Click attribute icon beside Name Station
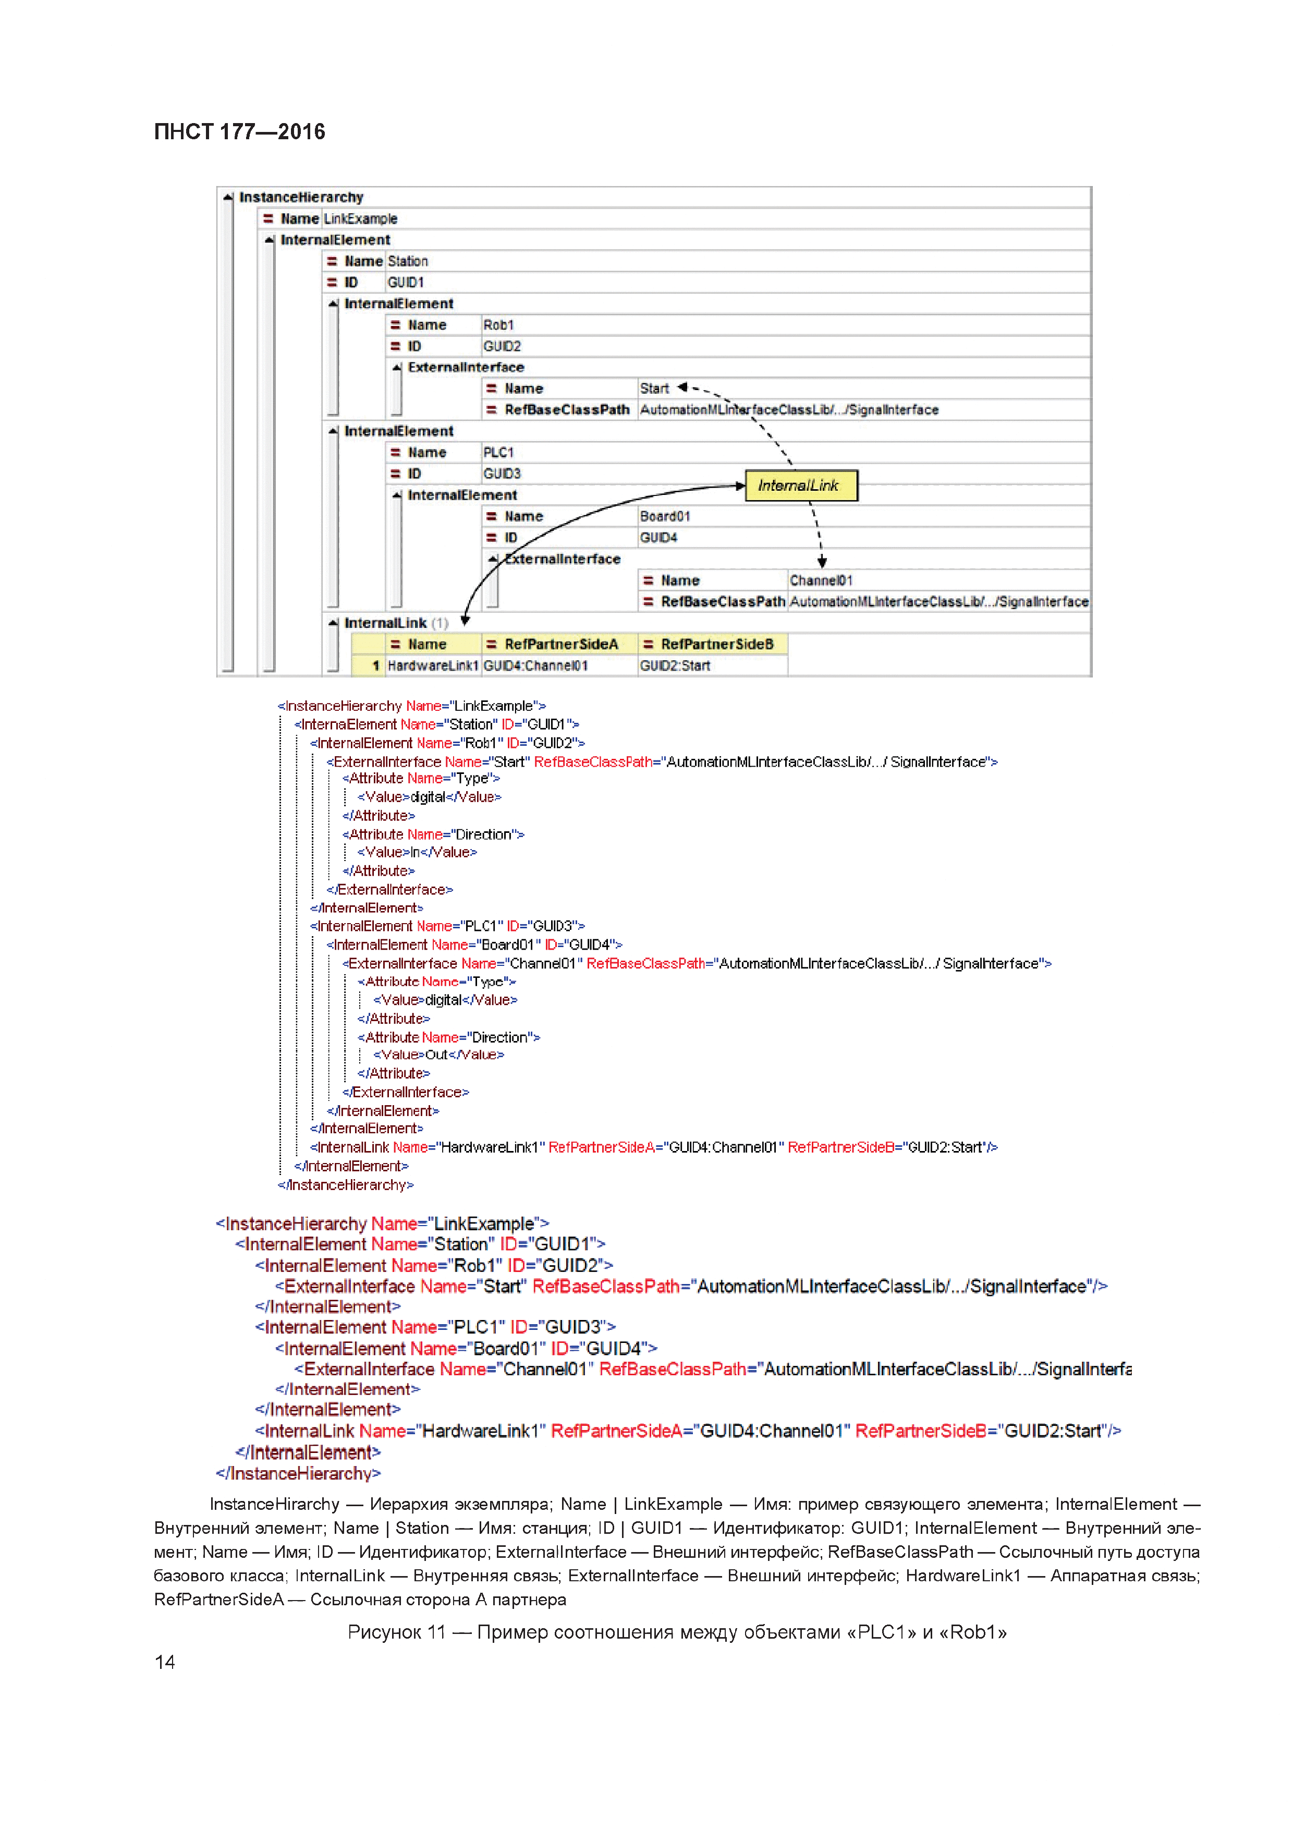The height and width of the screenshot is (1829, 1293). [333, 261]
